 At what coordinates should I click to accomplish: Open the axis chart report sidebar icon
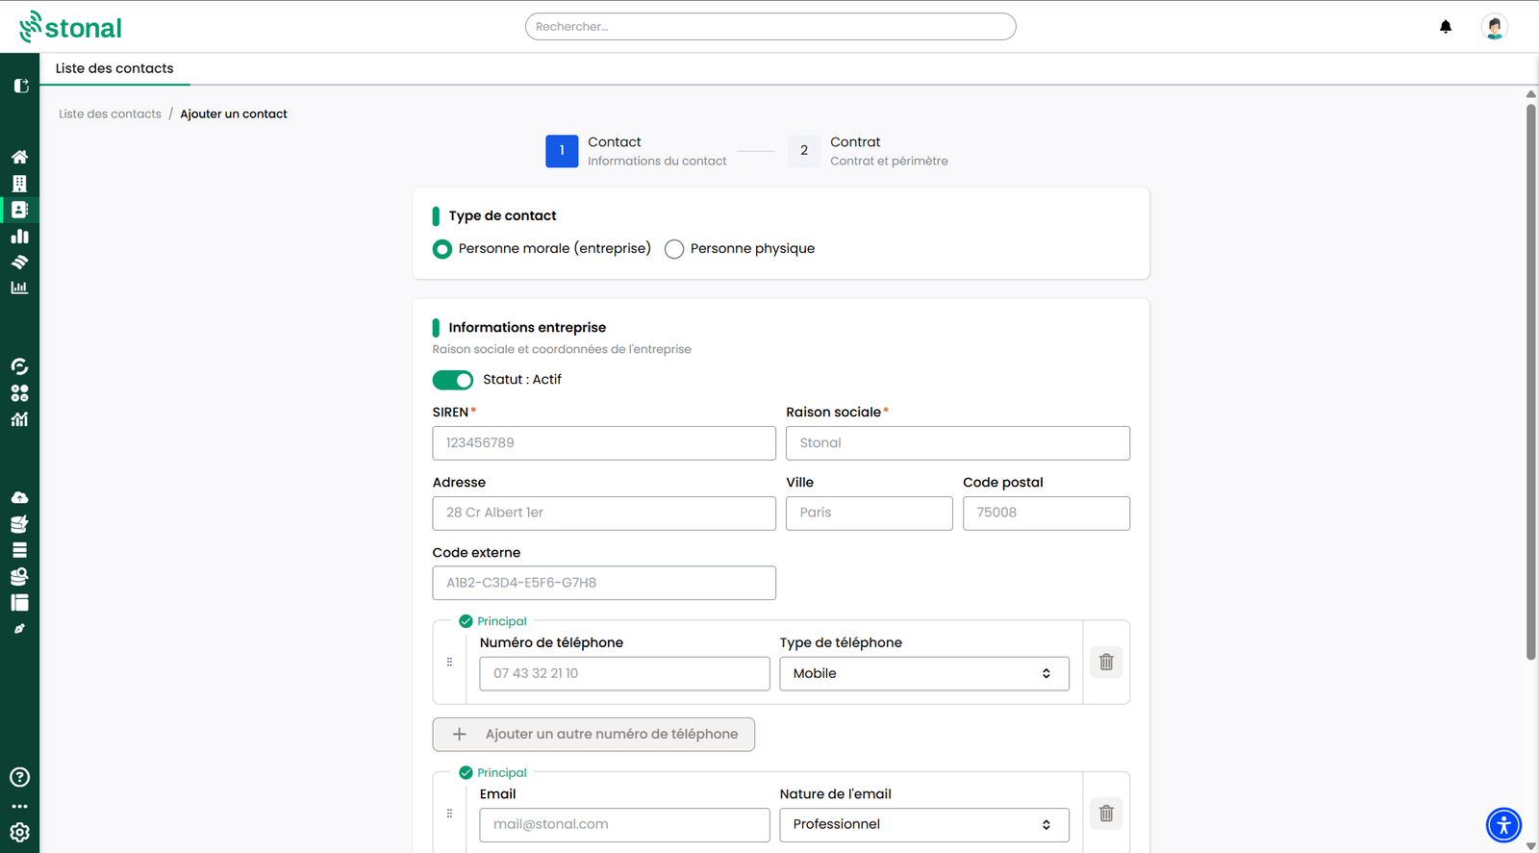(19, 288)
